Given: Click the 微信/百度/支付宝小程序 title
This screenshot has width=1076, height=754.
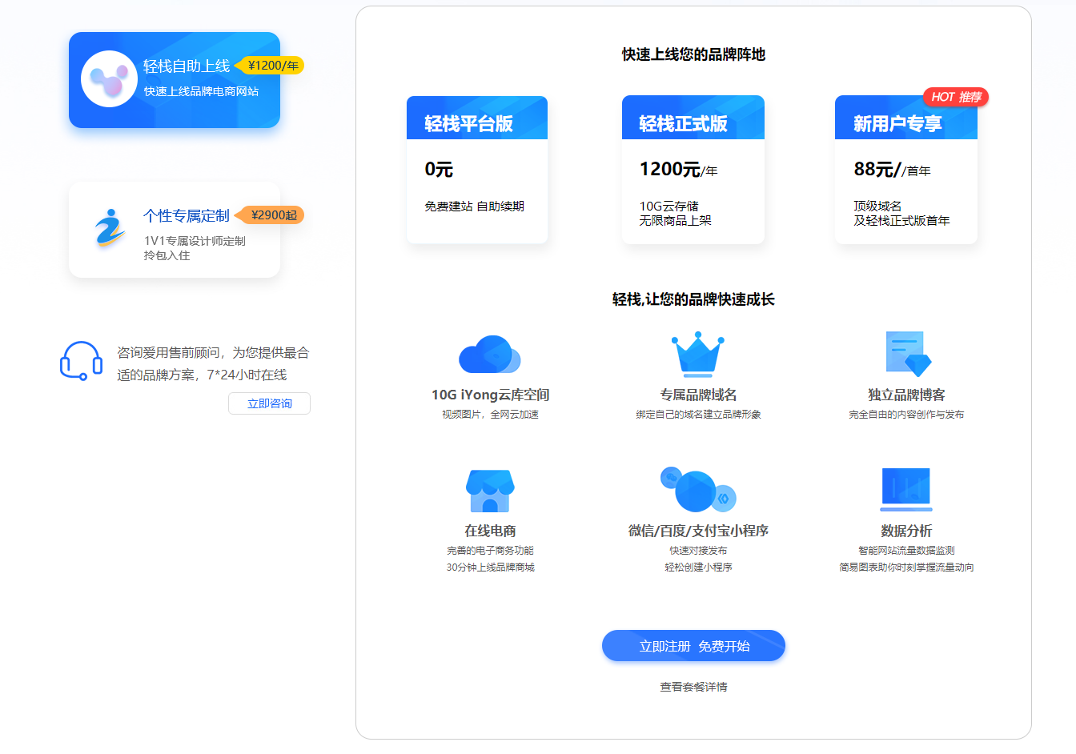Looking at the screenshot, I should pyautogui.click(x=698, y=531).
